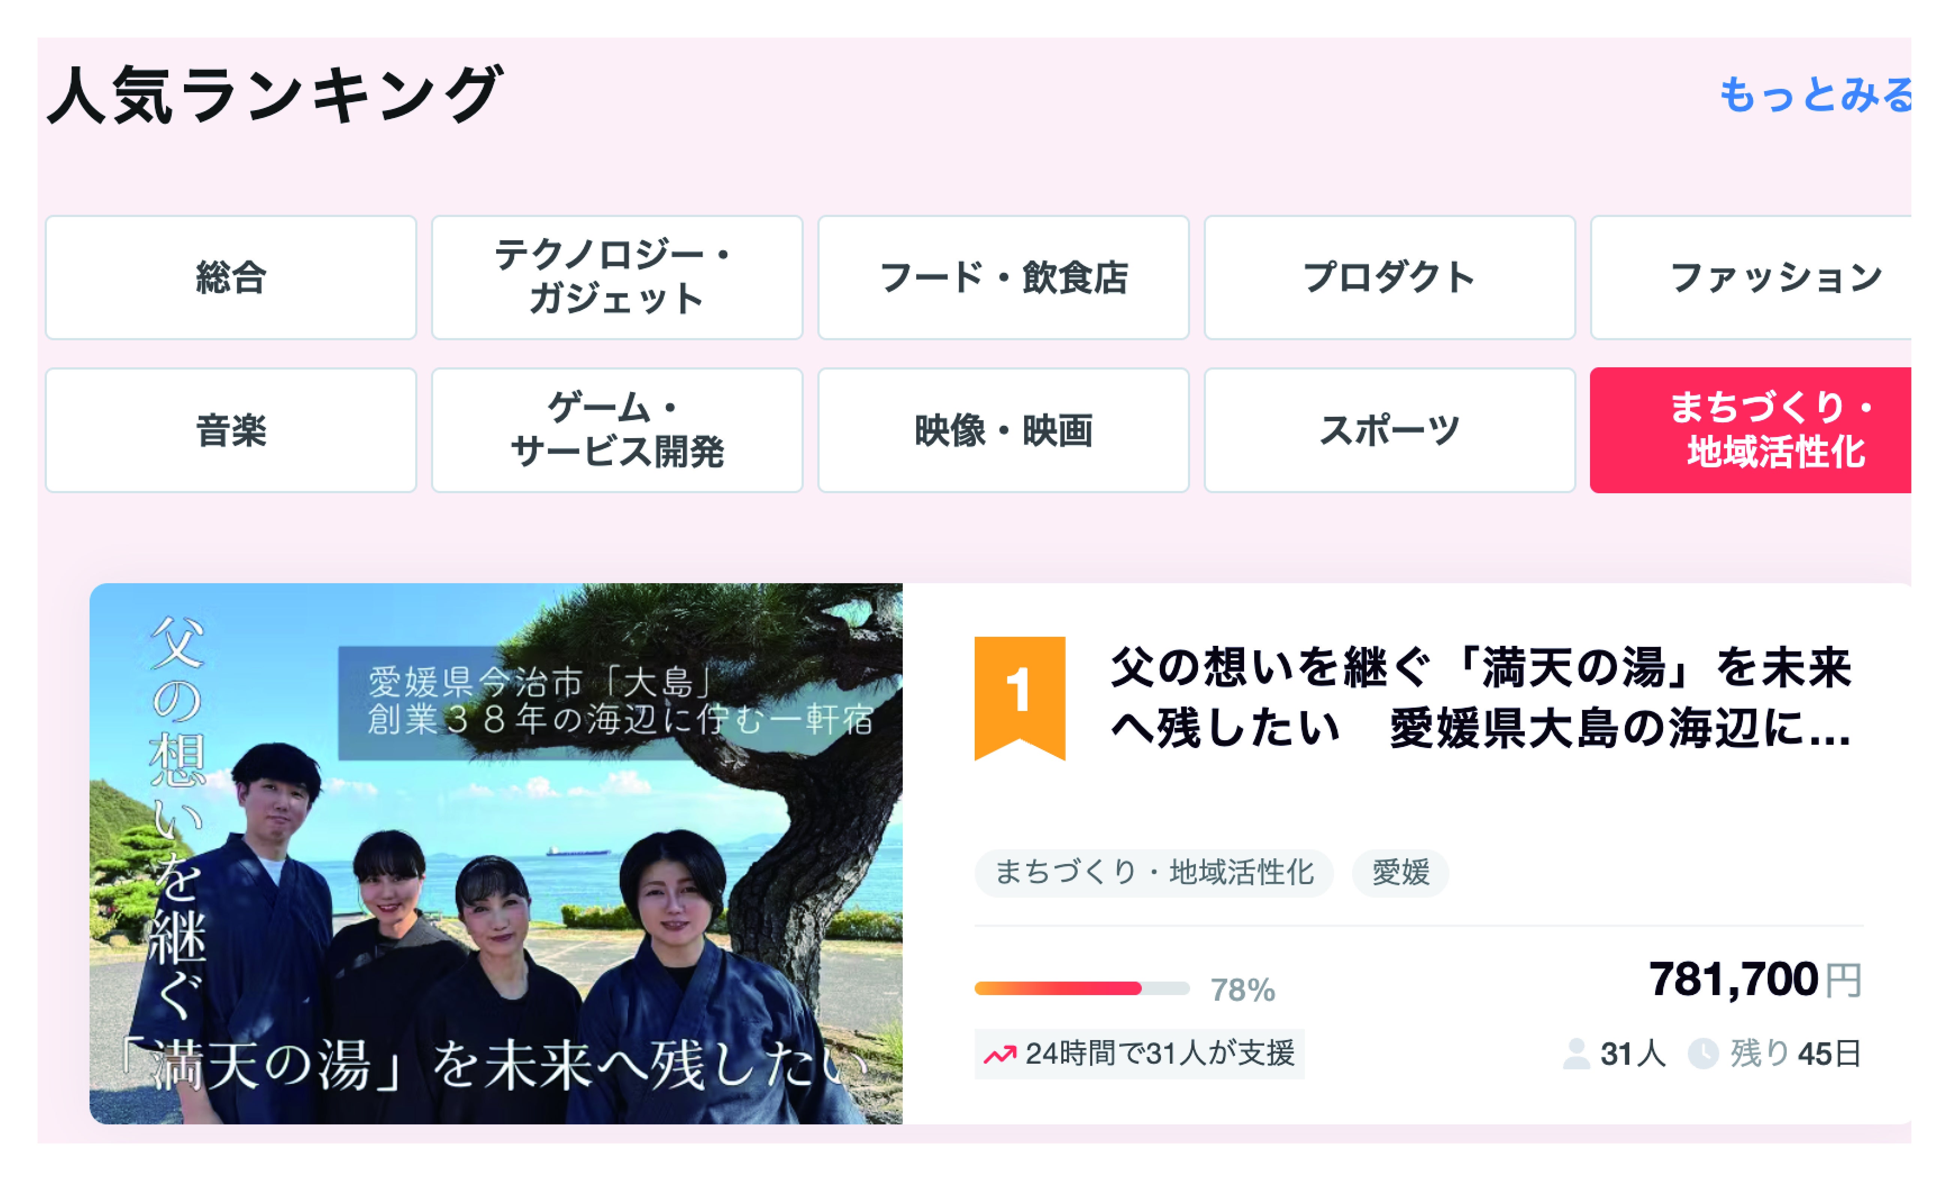Choose the プロダクト category tab
Image resolution: width=1949 pixels, height=1181 pixels.
1390,278
